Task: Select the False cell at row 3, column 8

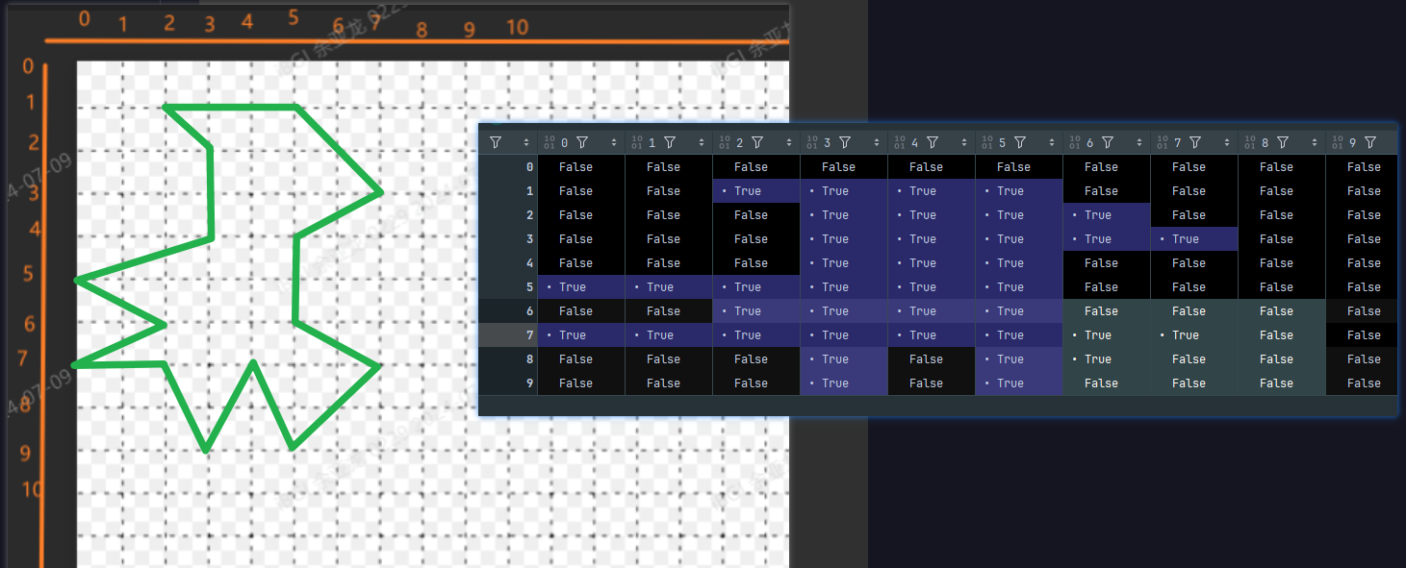Action: pyautogui.click(x=1282, y=239)
